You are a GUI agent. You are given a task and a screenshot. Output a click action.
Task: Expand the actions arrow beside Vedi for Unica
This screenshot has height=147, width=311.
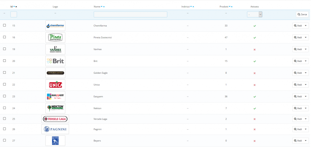tap(306, 85)
